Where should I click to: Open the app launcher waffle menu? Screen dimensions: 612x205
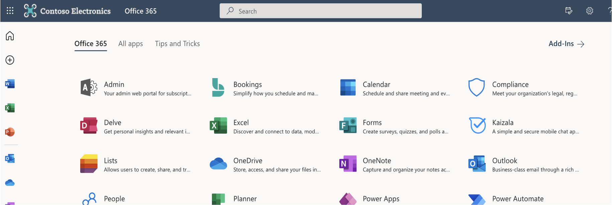[x=10, y=11]
